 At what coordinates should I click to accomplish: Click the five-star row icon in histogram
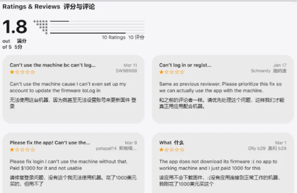coord(41,21)
